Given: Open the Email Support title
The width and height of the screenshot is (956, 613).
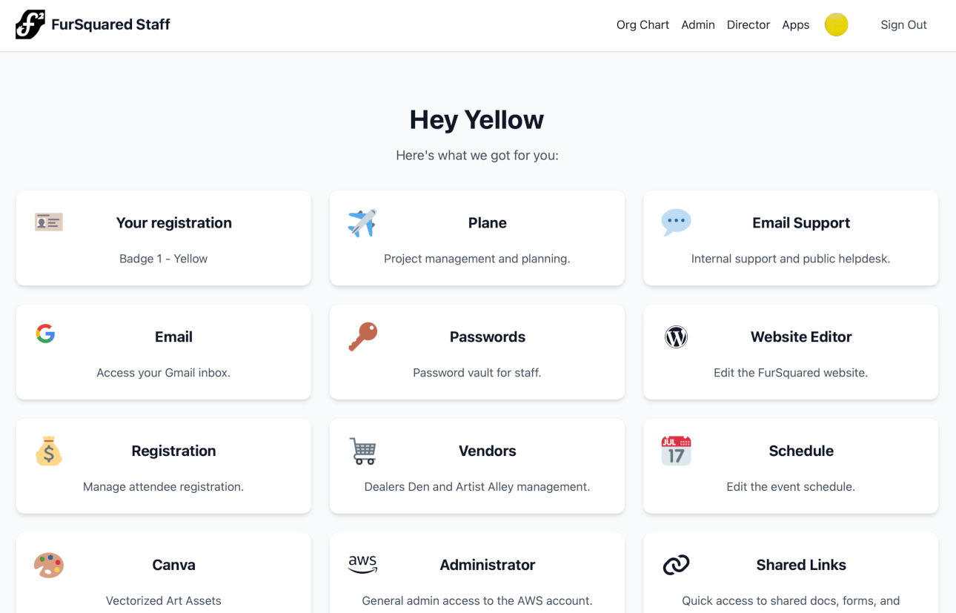Looking at the screenshot, I should pos(801,223).
